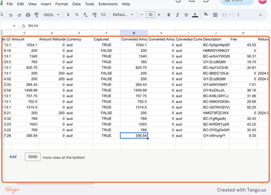The image size is (271, 195).
Task: Format as currency with dollar icon
Action: [x=68, y=15]
